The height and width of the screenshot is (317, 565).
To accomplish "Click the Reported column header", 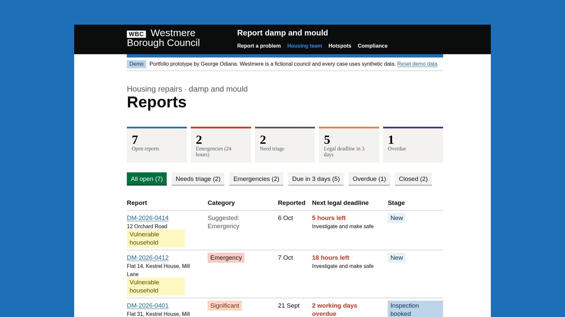I will pos(292,203).
